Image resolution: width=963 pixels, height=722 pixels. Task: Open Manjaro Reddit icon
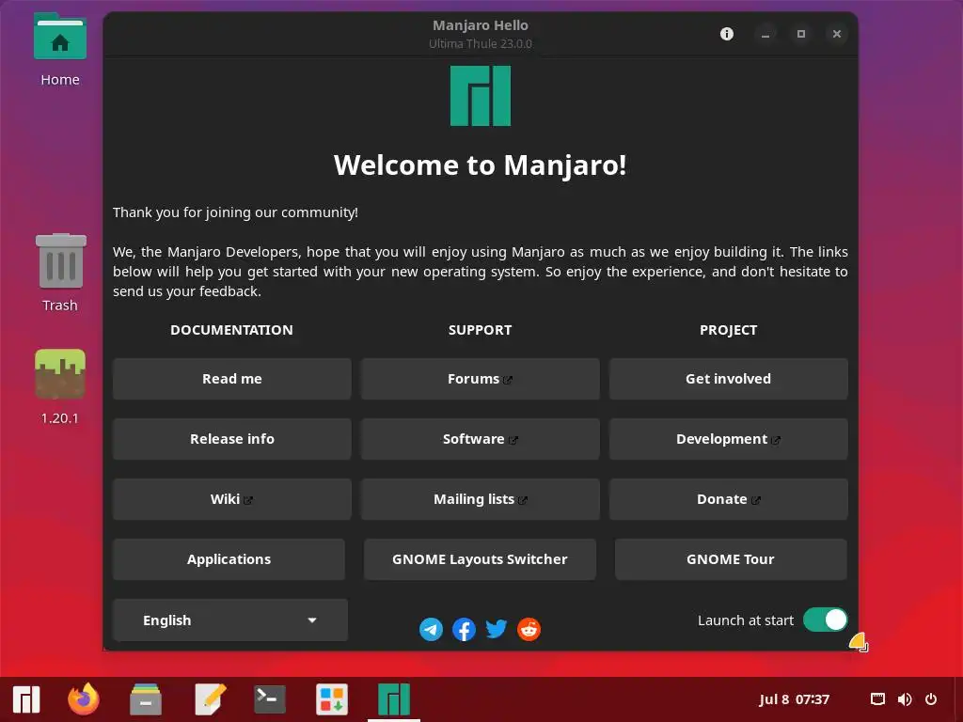[x=529, y=629]
